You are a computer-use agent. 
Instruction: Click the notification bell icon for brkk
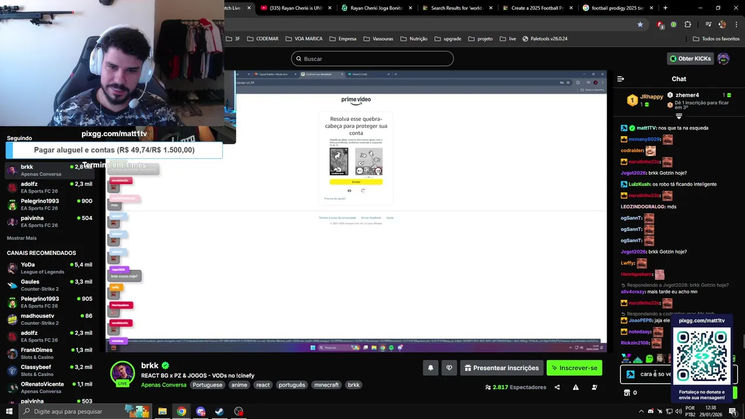click(x=431, y=368)
